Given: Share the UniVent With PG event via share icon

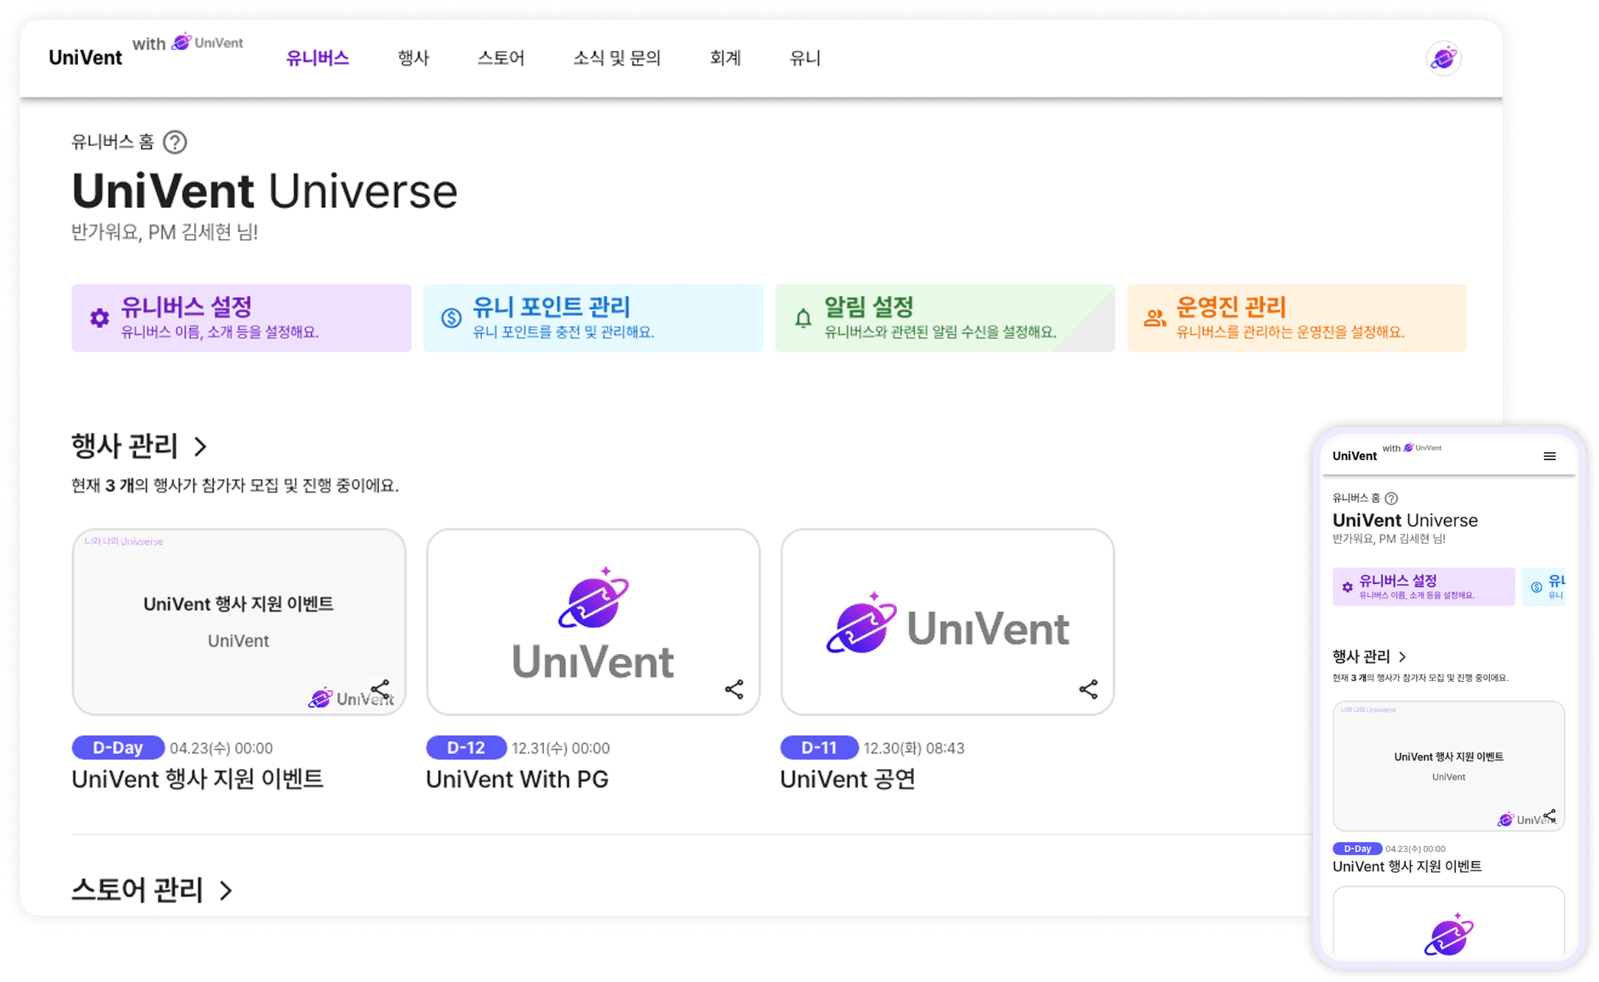Looking at the screenshot, I should pyautogui.click(x=734, y=689).
